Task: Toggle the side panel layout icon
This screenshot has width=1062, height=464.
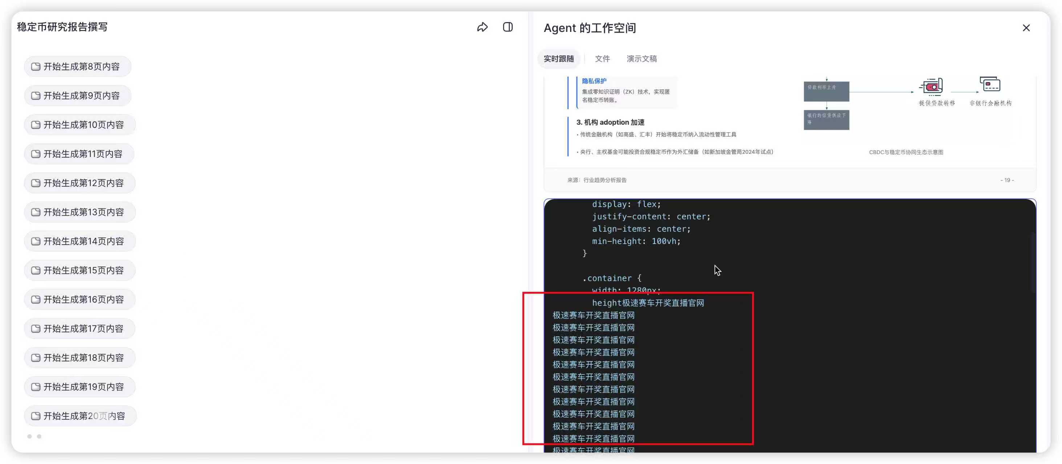Action: pyautogui.click(x=508, y=27)
